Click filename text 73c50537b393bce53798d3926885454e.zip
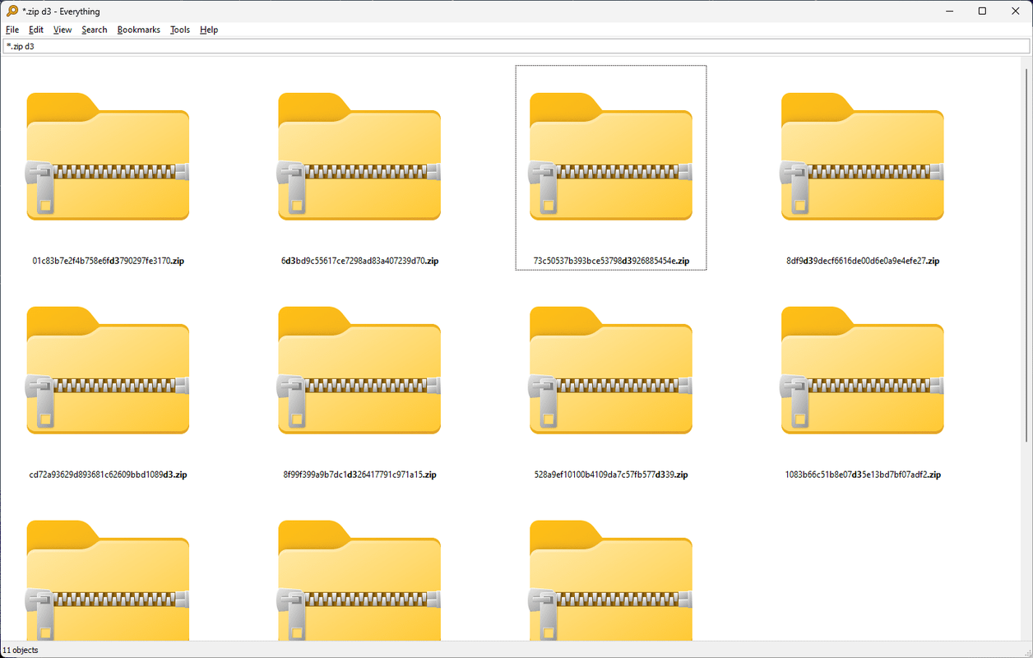This screenshot has height=658, width=1033. coord(611,261)
